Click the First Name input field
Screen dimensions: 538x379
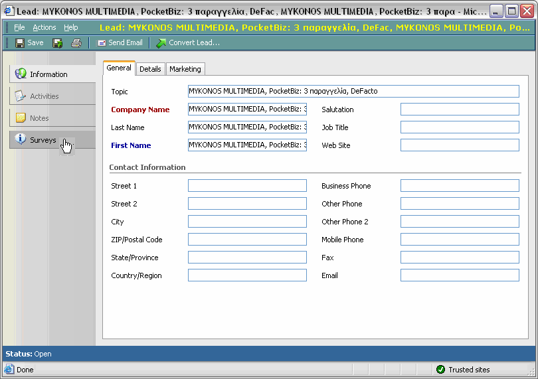(x=247, y=145)
